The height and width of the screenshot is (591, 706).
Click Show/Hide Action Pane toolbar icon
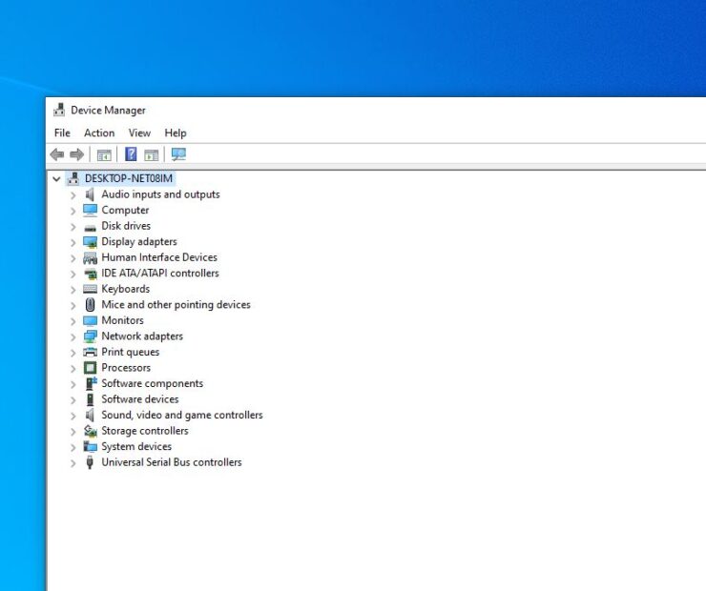[x=152, y=155]
